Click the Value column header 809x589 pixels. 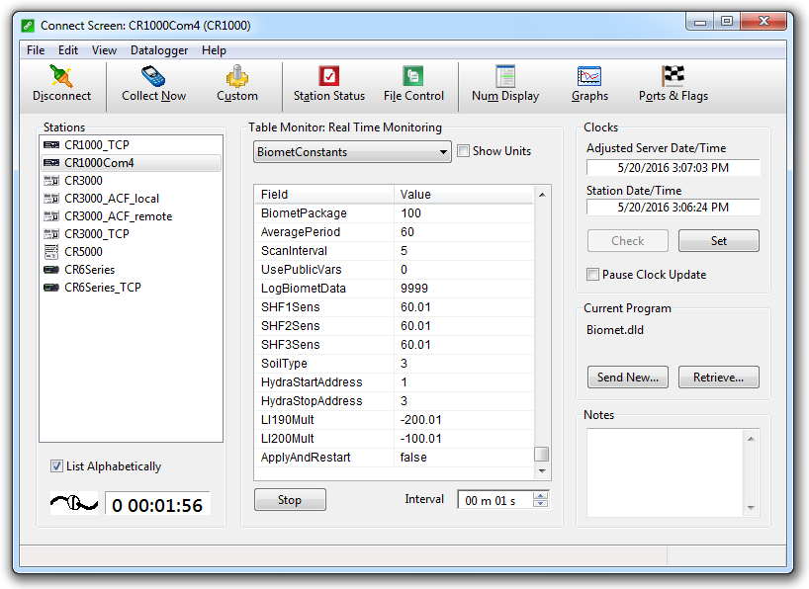(x=464, y=195)
